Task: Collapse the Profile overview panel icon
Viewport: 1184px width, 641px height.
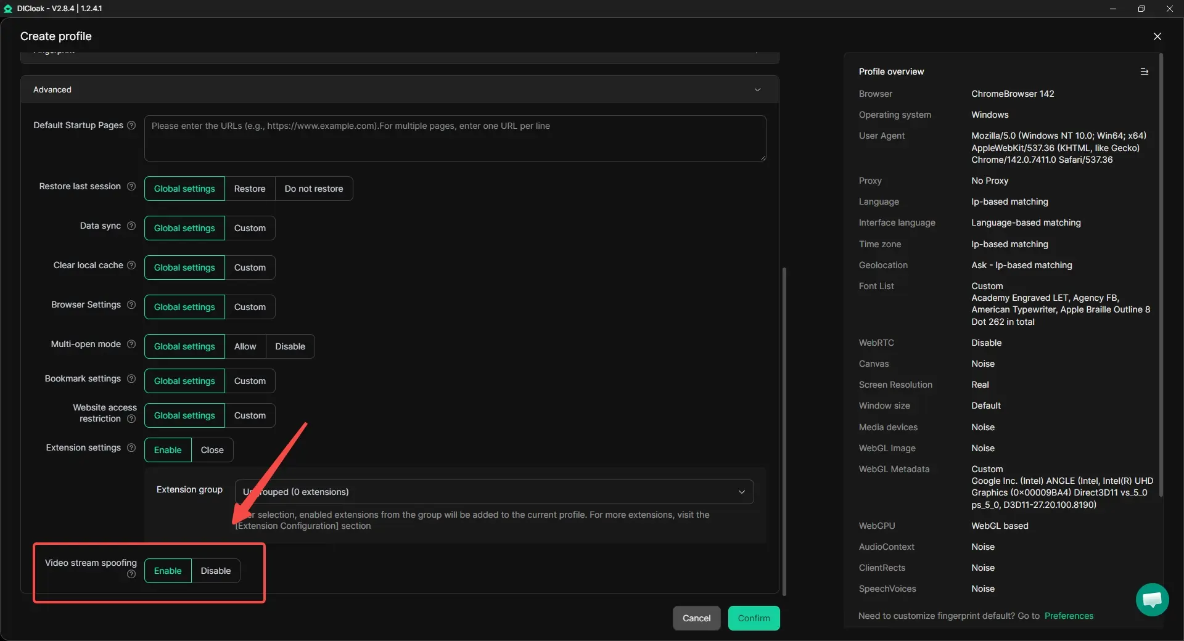Action: click(1144, 72)
